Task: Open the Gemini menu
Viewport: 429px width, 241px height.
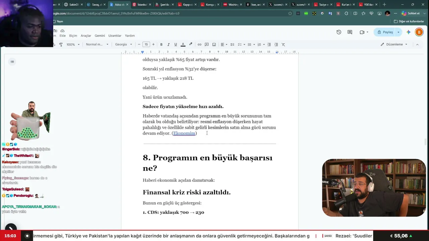Action: coord(100,36)
